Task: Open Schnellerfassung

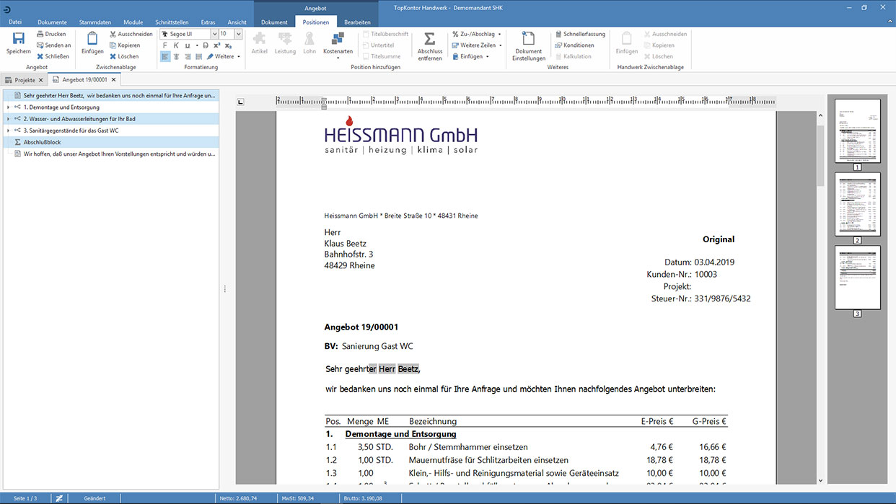Action: (579, 34)
